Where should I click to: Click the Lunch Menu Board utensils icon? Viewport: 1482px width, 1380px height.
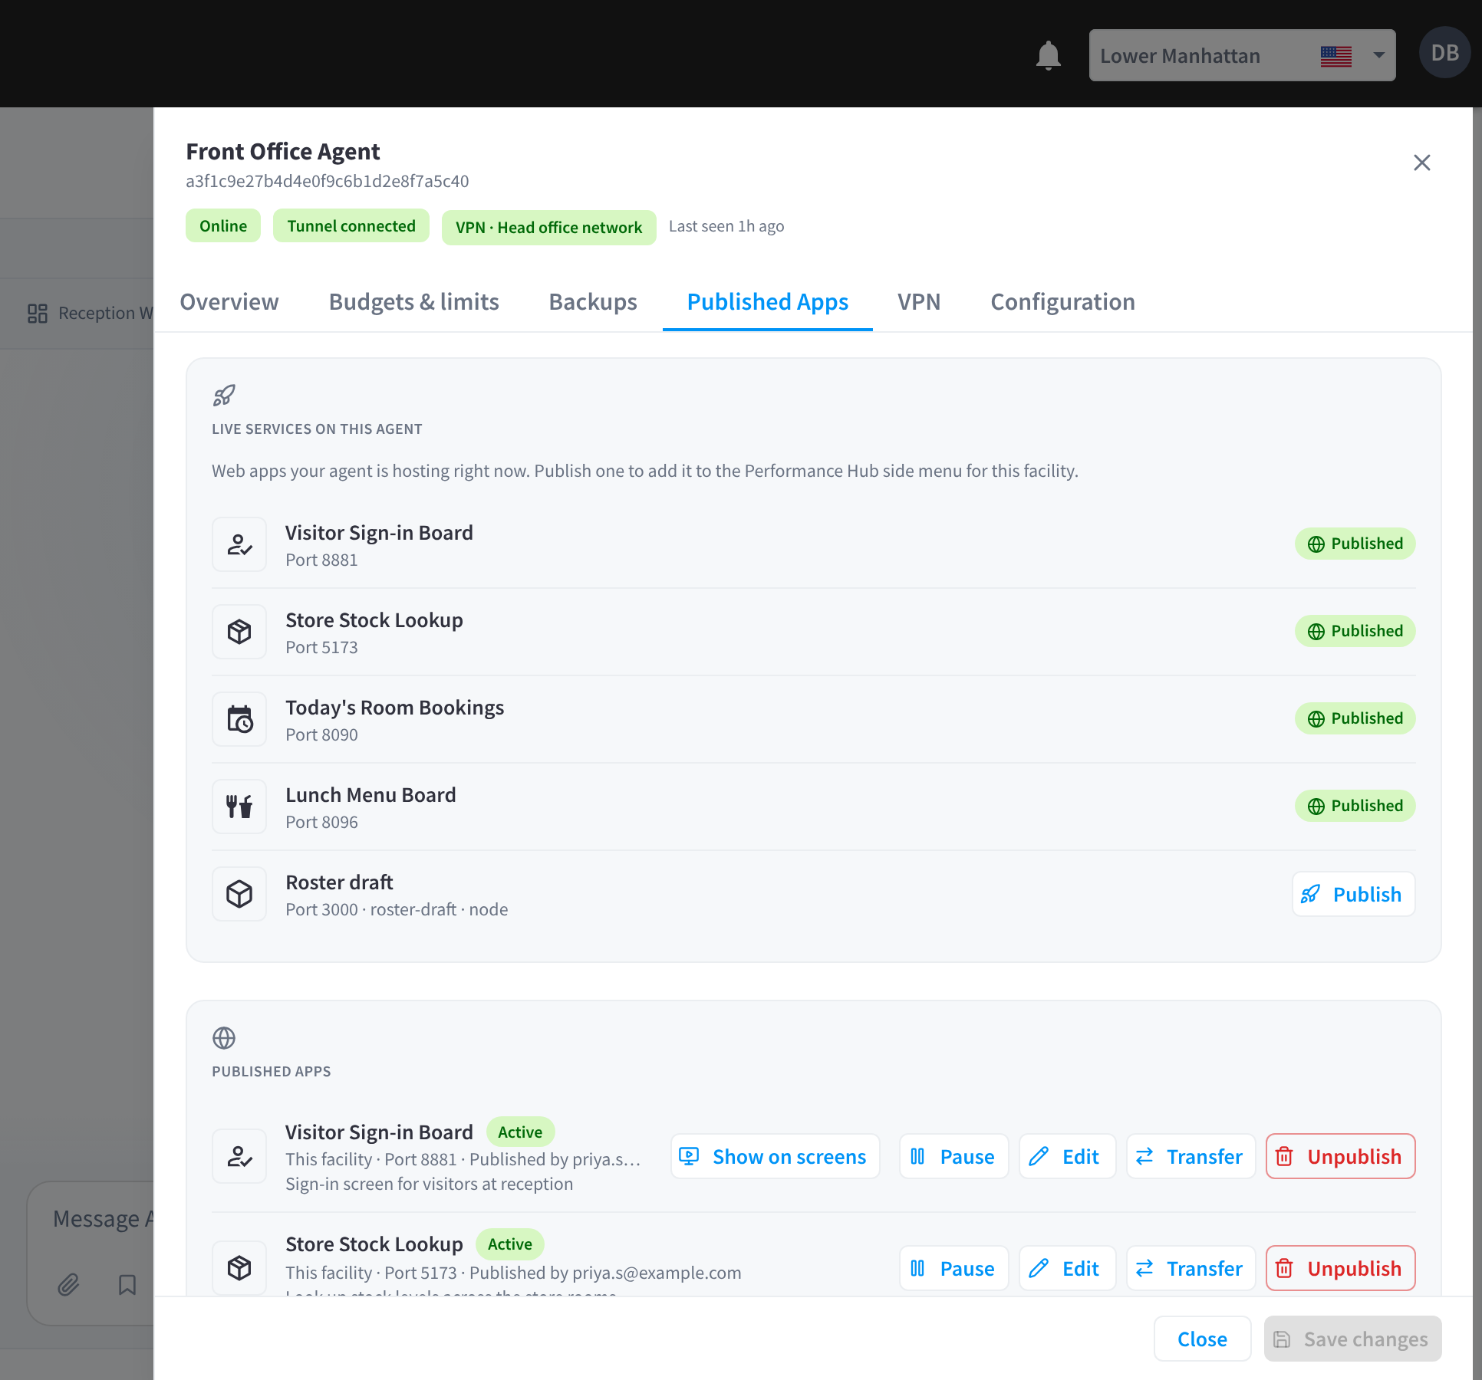(x=239, y=807)
